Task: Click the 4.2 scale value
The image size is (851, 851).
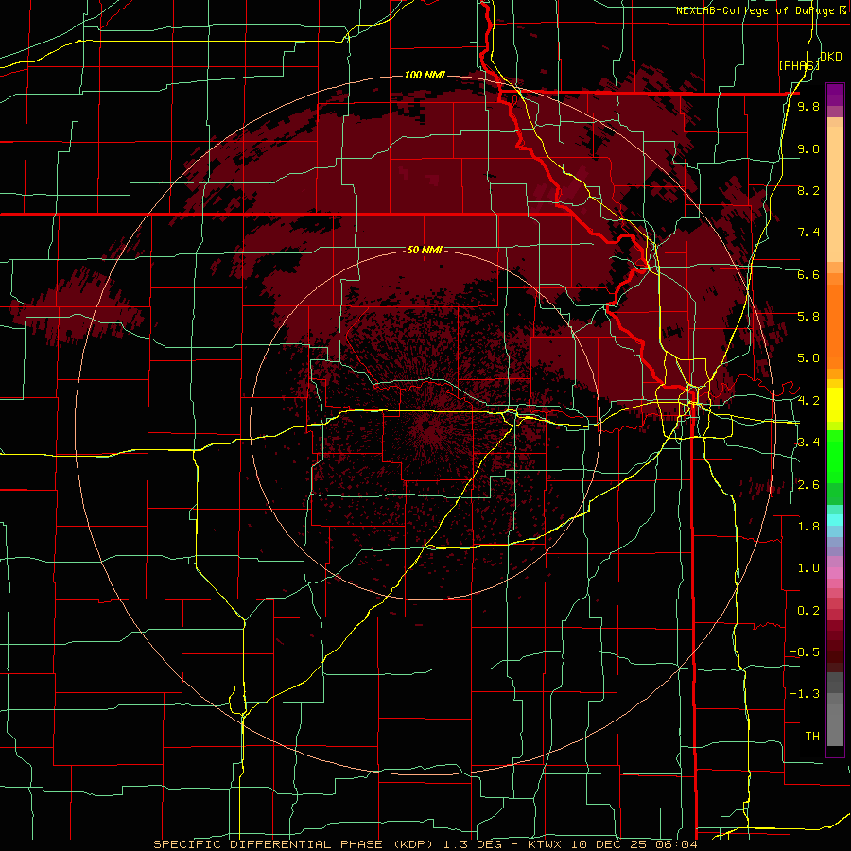Action: coord(808,401)
